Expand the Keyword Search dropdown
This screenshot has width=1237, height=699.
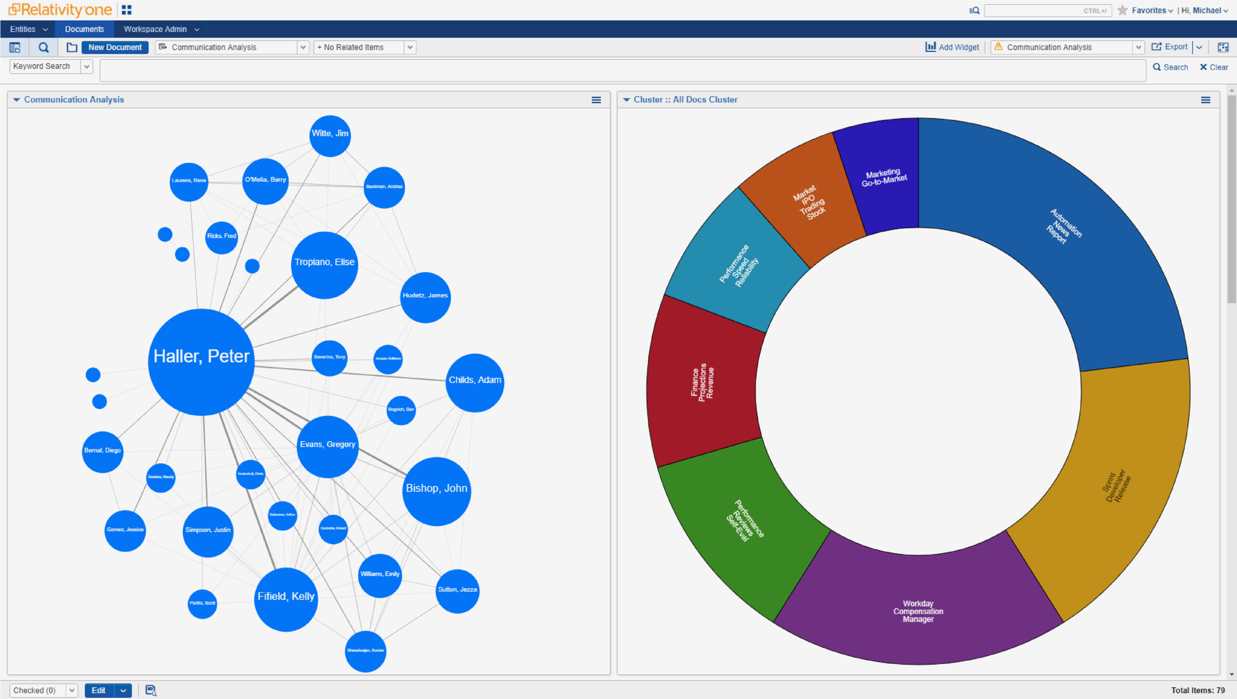tap(87, 67)
